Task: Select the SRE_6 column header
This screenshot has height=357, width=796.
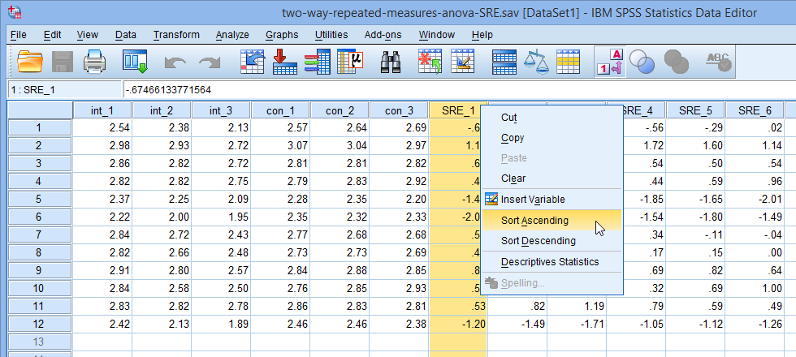Action: [x=755, y=110]
